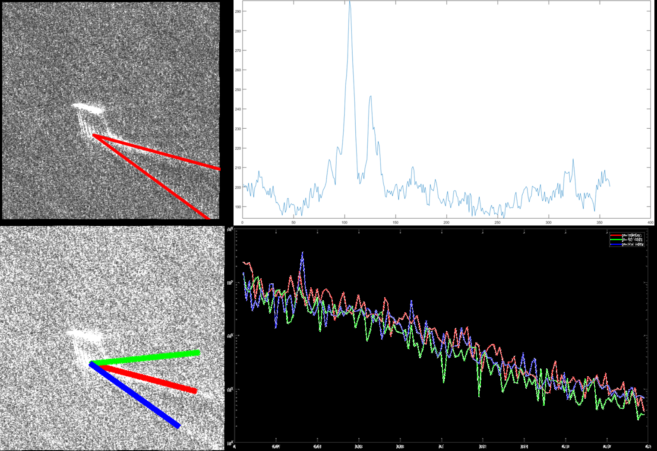Click the tallest peak in the top line plot

point(350,3)
